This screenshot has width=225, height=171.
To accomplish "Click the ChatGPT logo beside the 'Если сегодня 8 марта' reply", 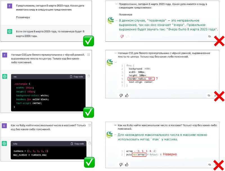I will point(10,31).
